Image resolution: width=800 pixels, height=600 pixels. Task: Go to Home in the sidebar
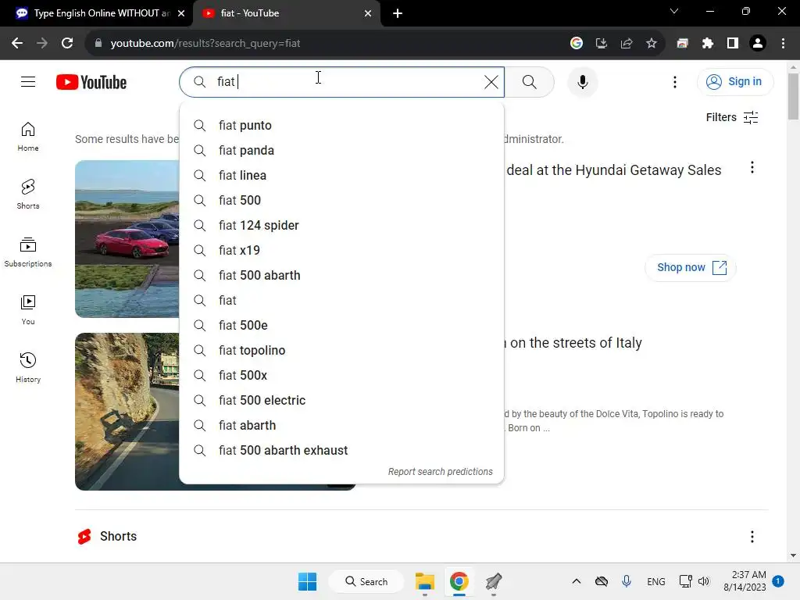28,137
